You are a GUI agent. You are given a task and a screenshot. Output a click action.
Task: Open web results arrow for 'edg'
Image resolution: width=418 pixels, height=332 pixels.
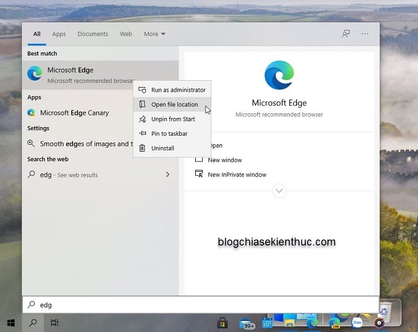(167, 175)
